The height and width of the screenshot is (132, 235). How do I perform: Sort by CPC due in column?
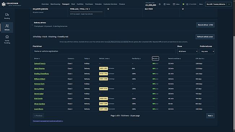pyautogui.click(x=200, y=58)
